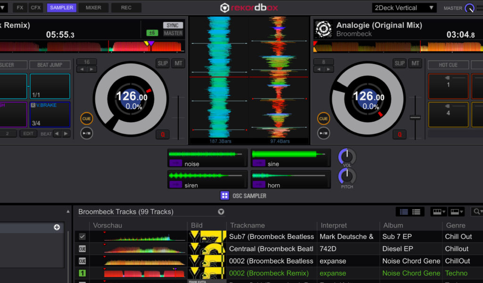Toggle MASTER button below SYNC

(x=173, y=33)
